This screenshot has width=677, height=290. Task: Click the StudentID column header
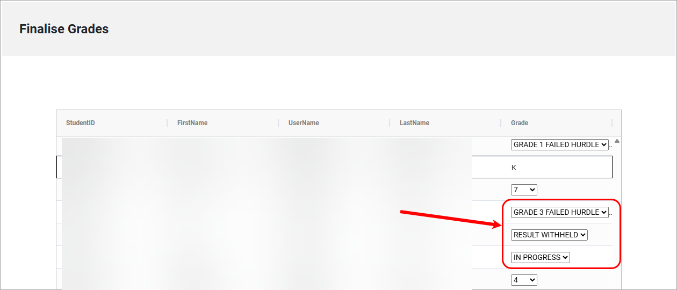(x=112, y=123)
